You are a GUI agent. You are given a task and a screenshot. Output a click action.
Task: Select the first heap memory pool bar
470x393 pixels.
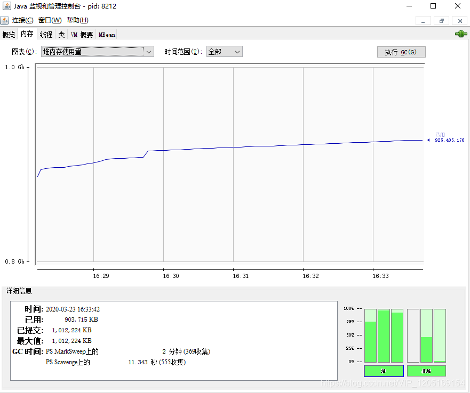370,336
